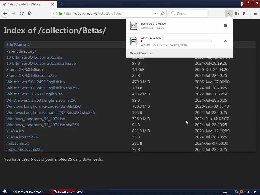Click the Sigma OS 3.0 M6.iso link
The height and width of the screenshot is (195, 260).
pyautogui.click(x=25, y=70)
